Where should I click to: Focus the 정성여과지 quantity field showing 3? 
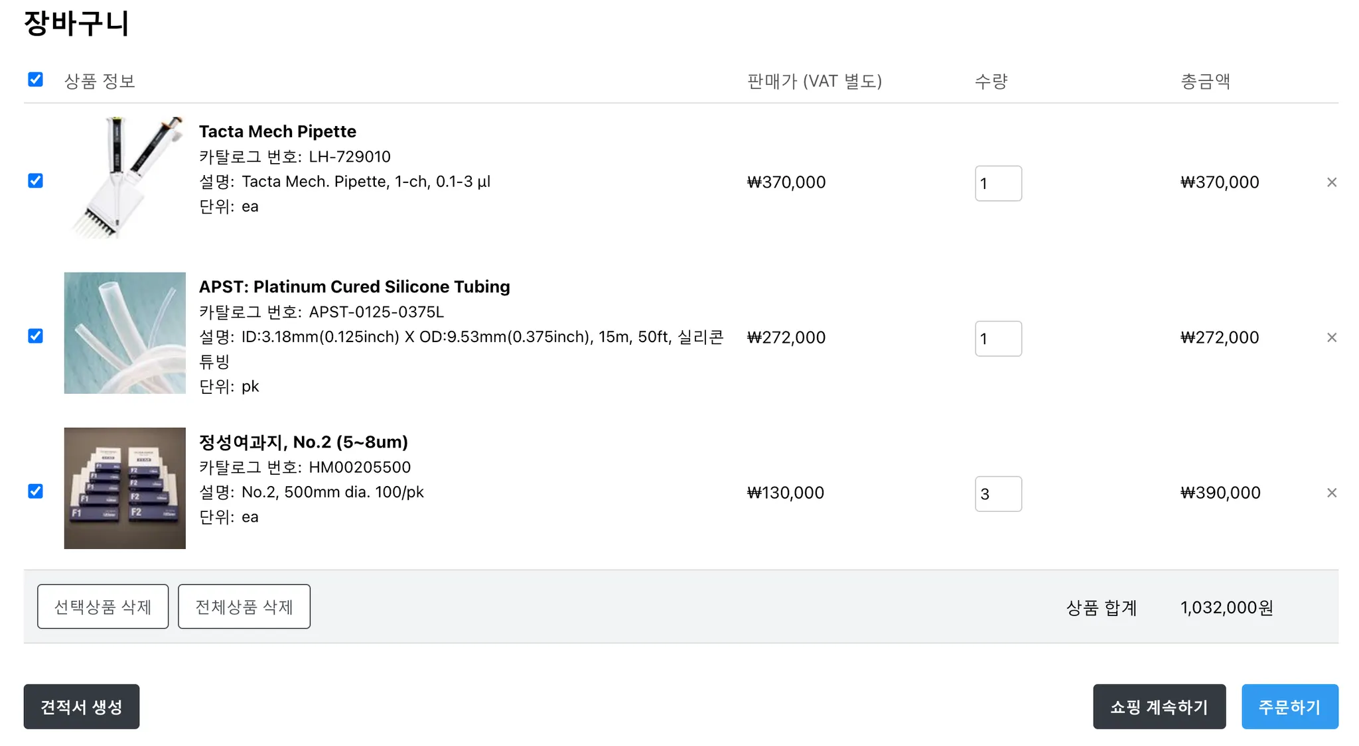[x=997, y=493]
